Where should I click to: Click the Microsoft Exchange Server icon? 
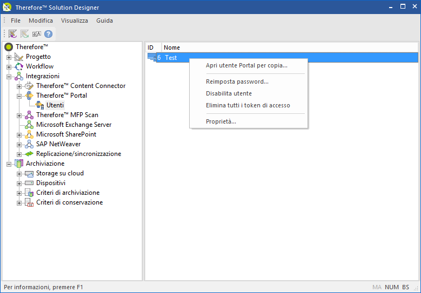click(x=29, y=125)
